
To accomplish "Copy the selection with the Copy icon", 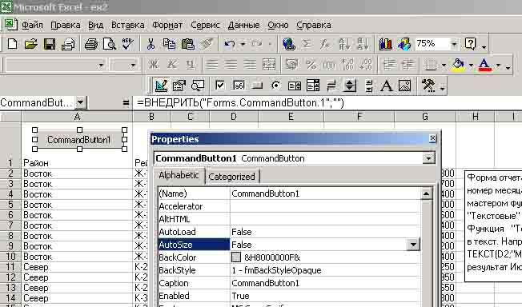I will (x=169, y=44).
